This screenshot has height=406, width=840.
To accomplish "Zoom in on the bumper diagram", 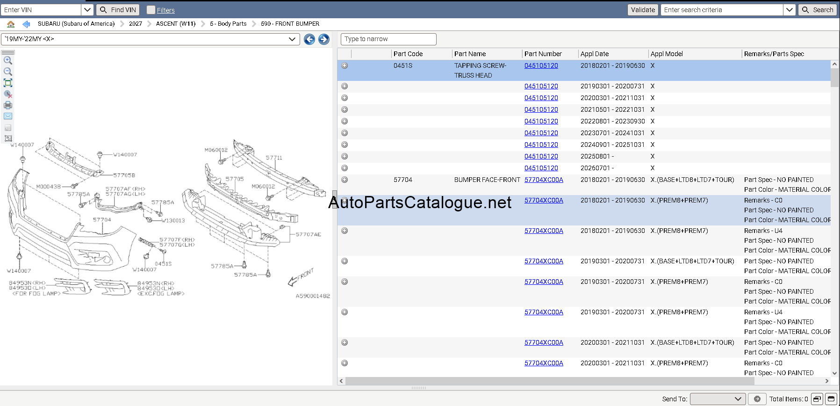I will [7, 60].
